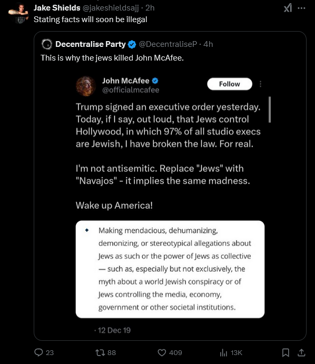View post analytics via bar chart icon
The height and width of the screenshot is (364, 315).
[x=223, y=352]
